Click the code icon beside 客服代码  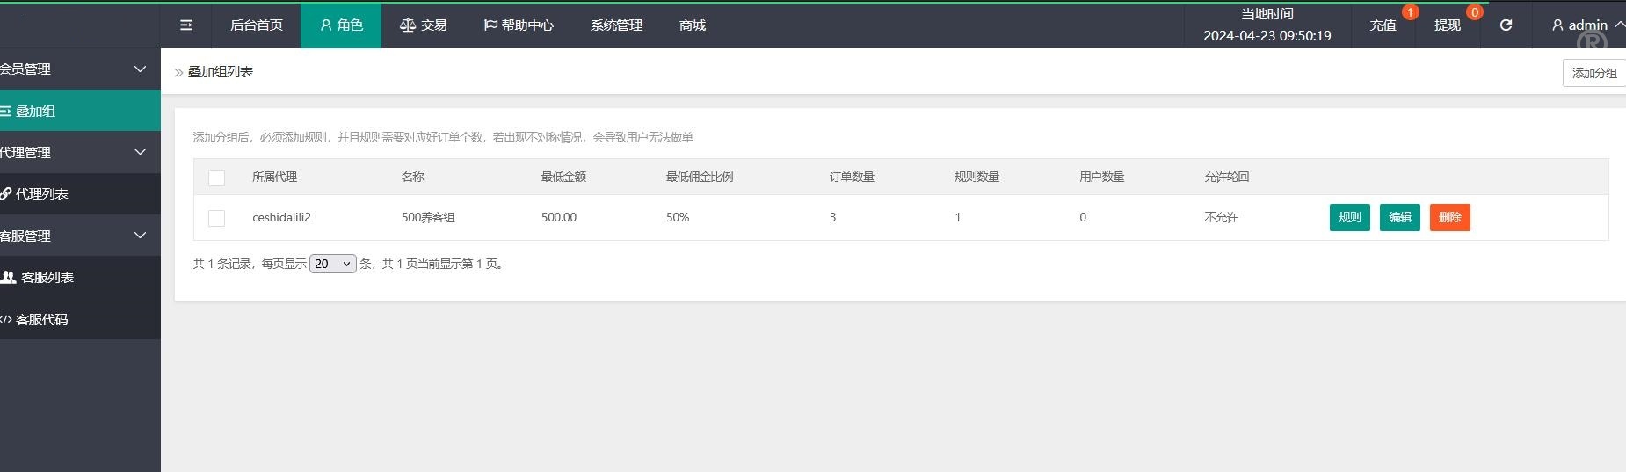(x=6, y=320)
